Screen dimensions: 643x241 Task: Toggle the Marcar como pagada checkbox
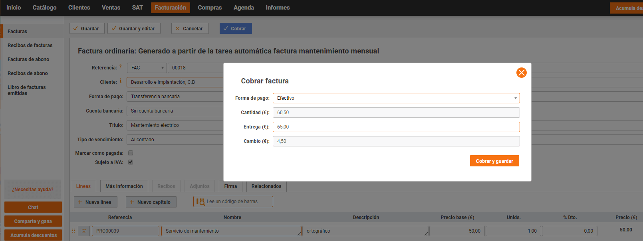point(131,153)
